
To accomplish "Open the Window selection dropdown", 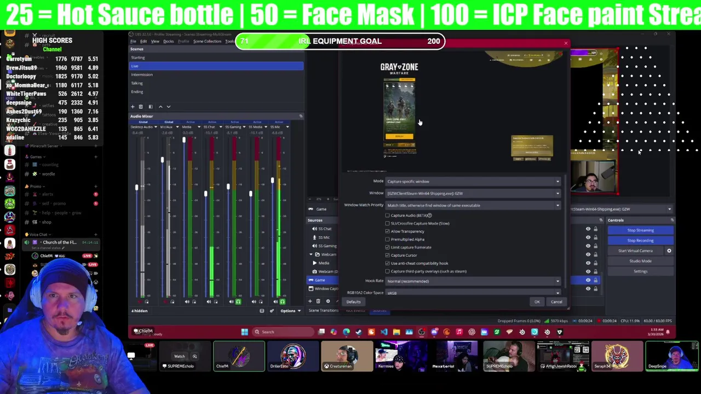I will point(474,193).
